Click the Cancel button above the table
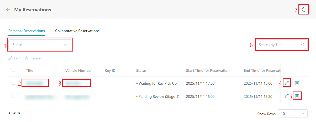 33,58
